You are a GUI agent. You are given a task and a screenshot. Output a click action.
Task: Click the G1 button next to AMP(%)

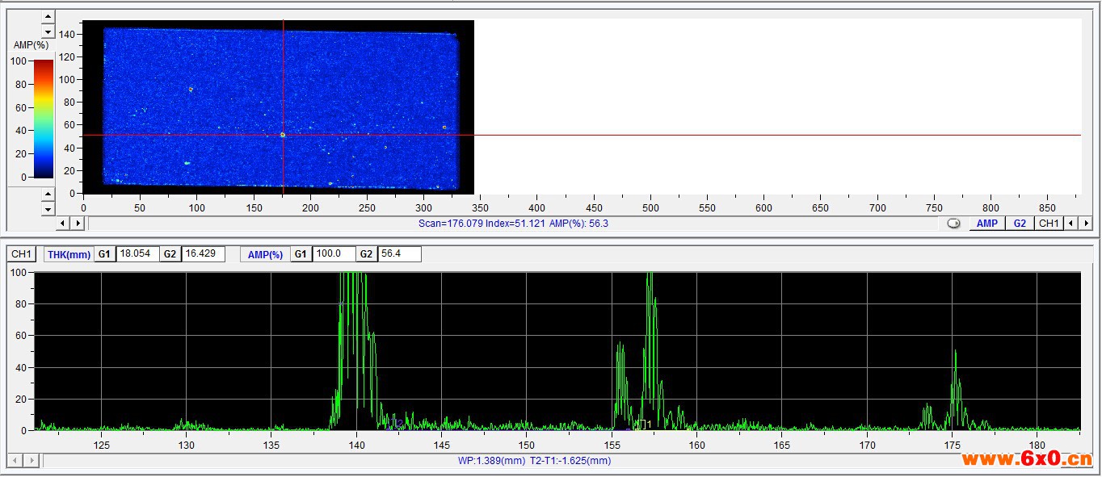pyautogui.click(x=301, y=254)
